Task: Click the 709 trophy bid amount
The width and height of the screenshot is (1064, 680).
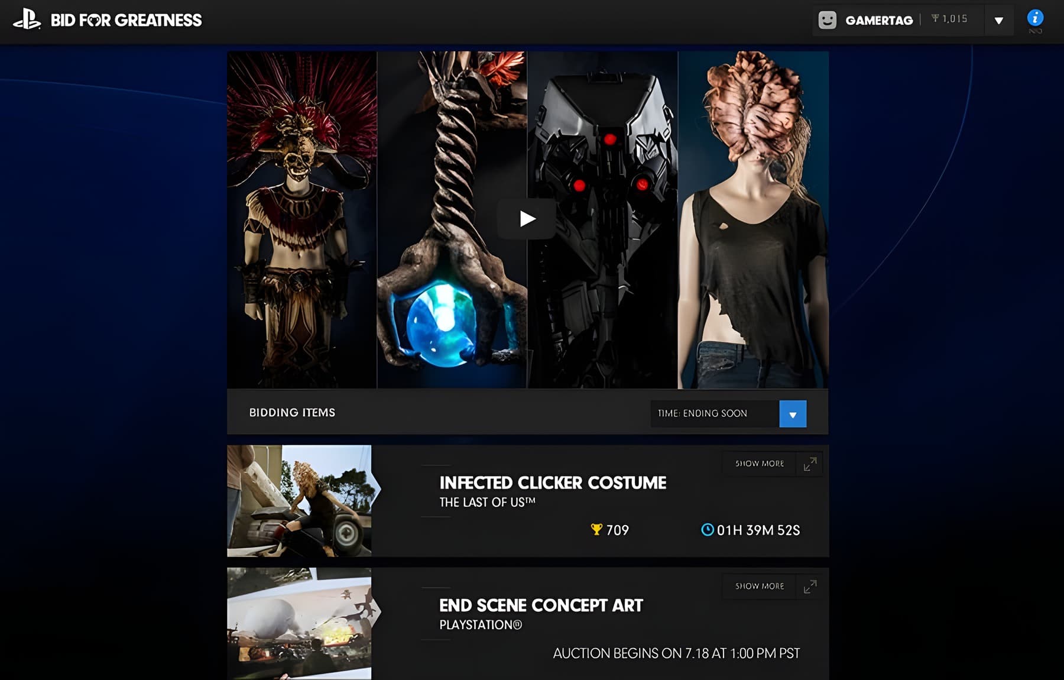Action: (x=617, y=530)
